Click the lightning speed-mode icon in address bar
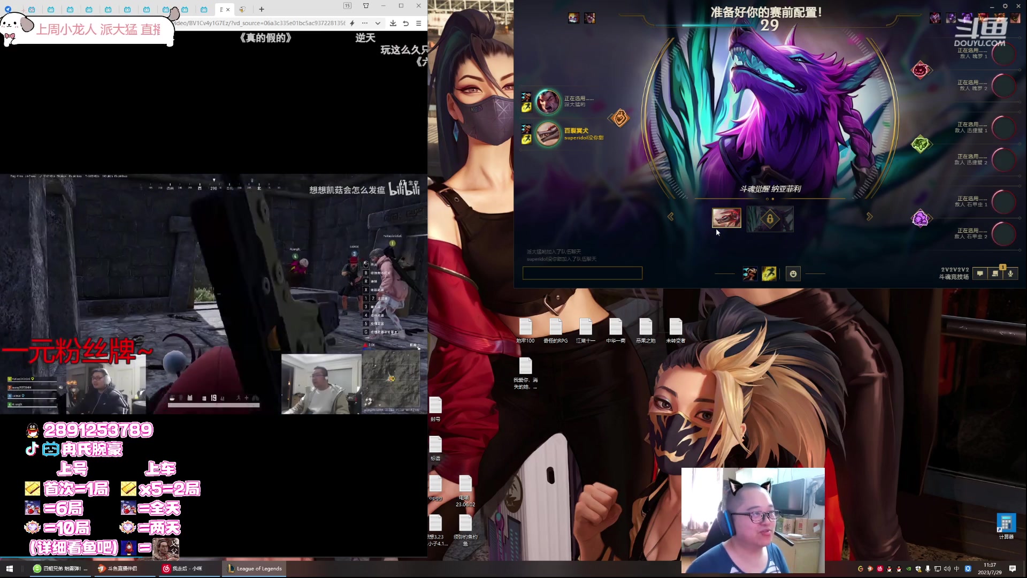 [x=352, y=23]
